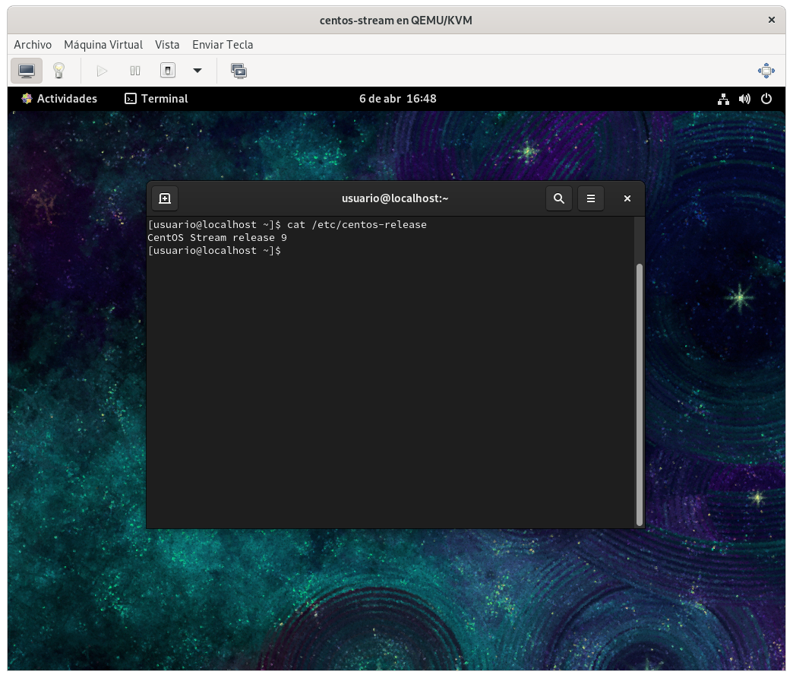Click Actividades in the GNOME top bar
Image resolution: width=793 pixels, height=678 pixels.
click(x=59, y=99)
